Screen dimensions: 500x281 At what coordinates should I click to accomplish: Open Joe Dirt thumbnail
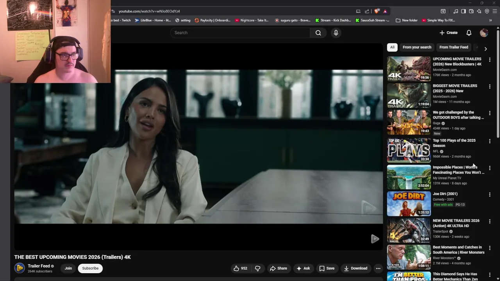click(409, 204)
